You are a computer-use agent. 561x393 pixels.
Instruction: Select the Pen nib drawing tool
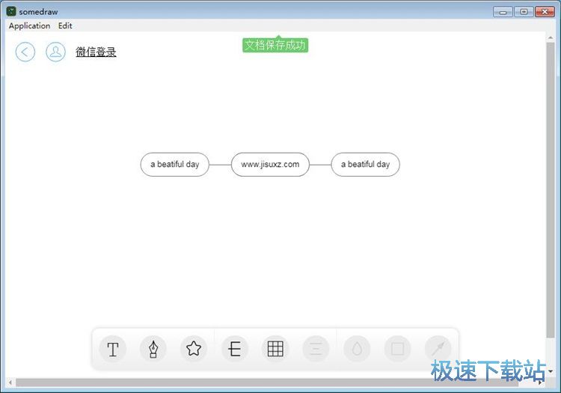[x=153, y=349]
